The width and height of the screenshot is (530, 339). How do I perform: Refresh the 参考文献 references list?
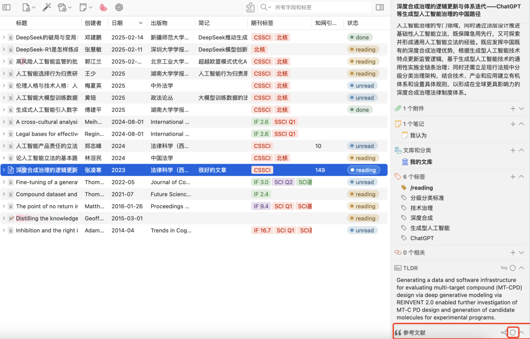(x=513, y=333)
